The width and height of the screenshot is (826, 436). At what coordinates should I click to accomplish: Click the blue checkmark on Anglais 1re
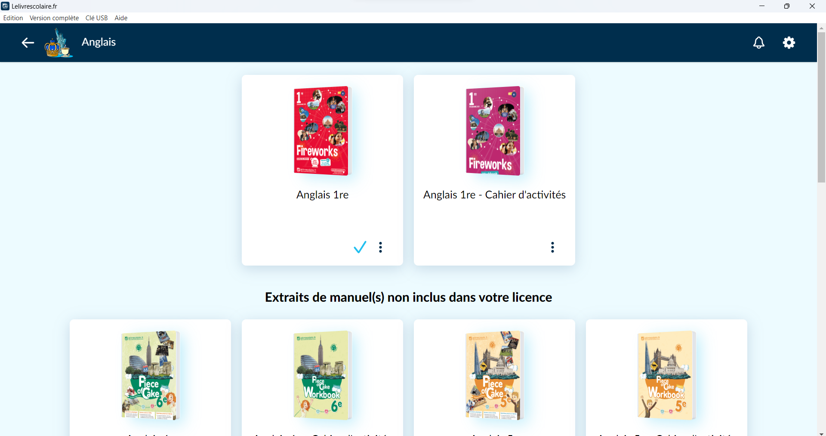point(360,247)
